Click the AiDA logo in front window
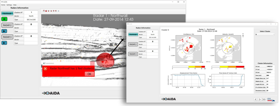Image resolution: width=280 pixels, height=106 pixels. tap(169, 99)
